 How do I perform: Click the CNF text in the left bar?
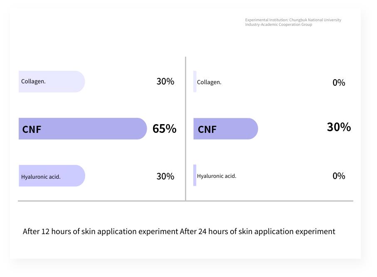[32, 130]
